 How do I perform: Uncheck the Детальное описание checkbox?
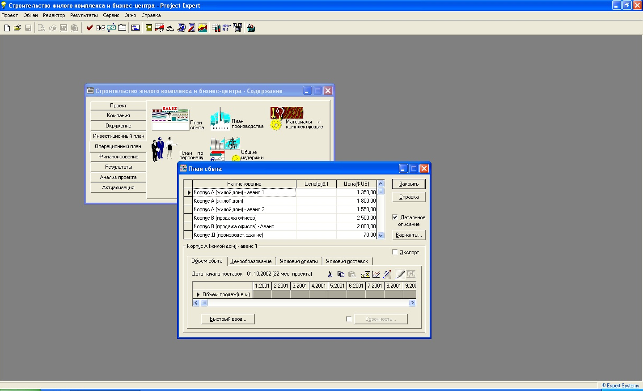pos(395,217)
